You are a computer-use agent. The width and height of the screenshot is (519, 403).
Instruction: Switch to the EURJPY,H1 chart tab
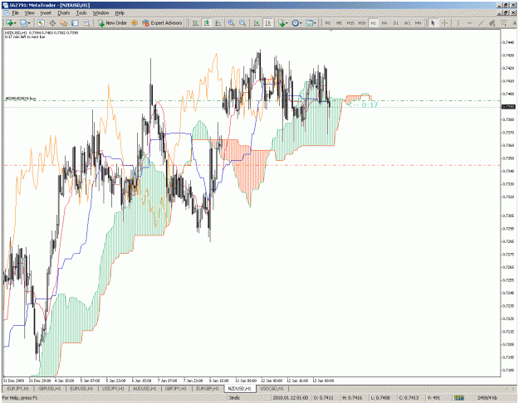click(18, 388)
